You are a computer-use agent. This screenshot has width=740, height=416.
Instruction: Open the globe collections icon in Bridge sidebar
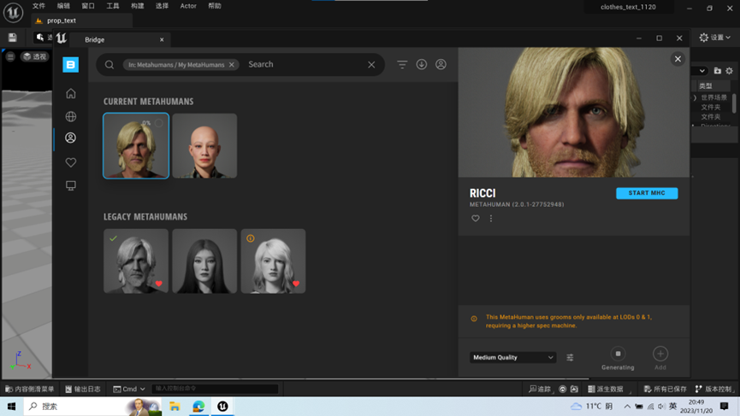[x=71, y=116]
